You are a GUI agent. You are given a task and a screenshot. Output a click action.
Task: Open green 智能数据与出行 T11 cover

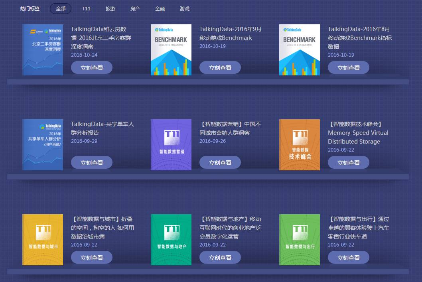[x=299, y=240]
